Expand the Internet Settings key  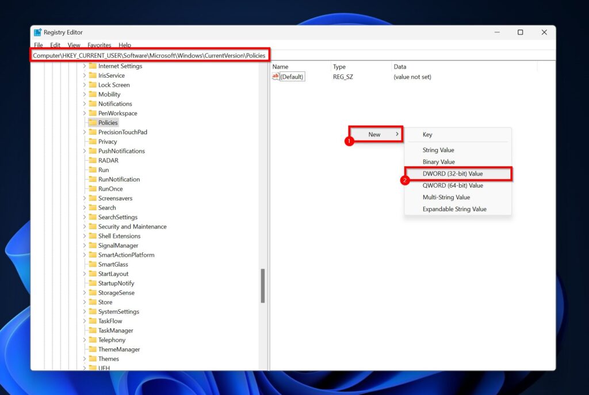coord(85,66)
